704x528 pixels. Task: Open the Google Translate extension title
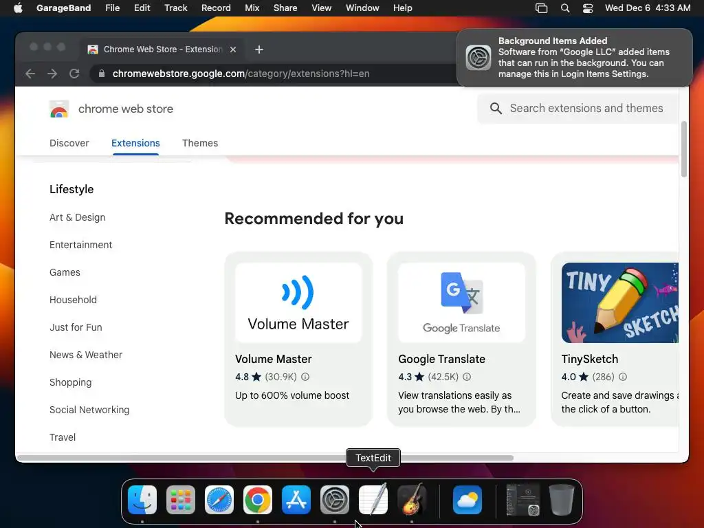click(442, 359)
